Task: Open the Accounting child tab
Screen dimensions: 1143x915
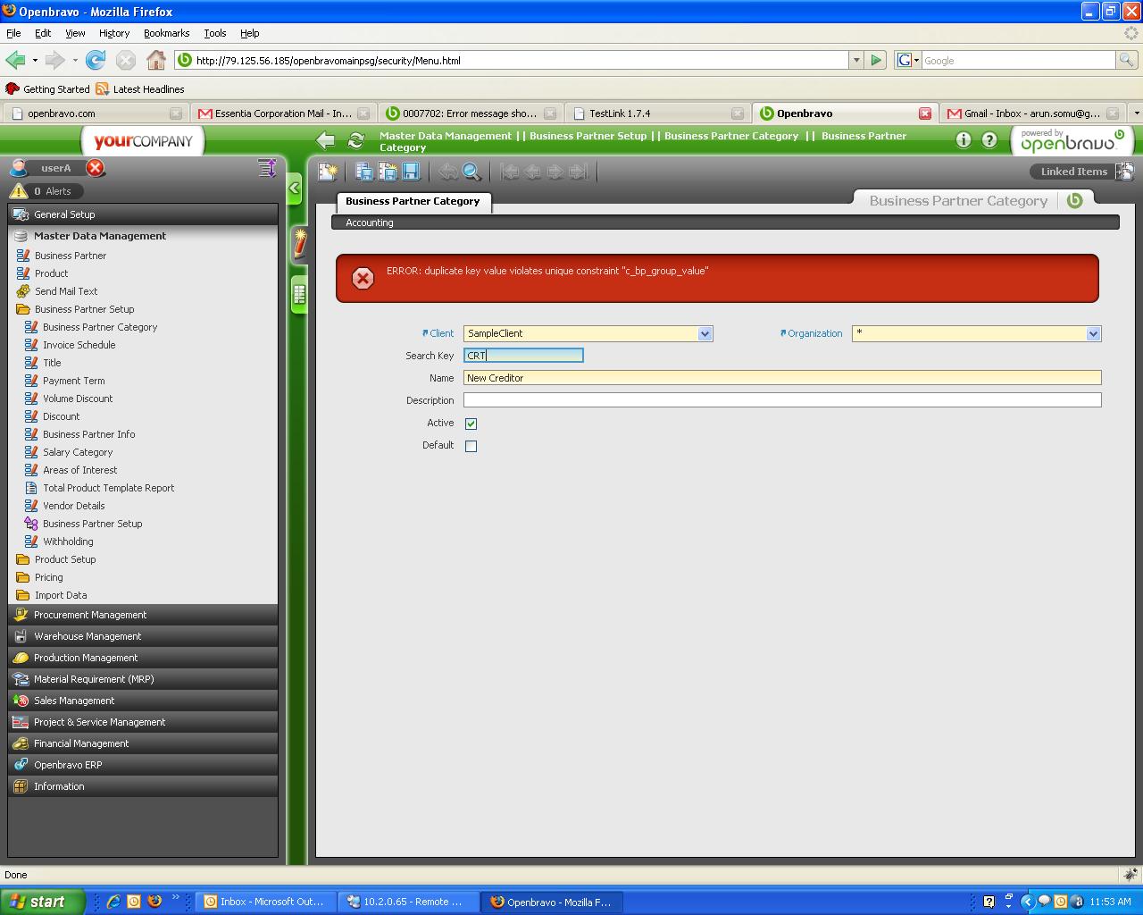Action: pos(370,222)
